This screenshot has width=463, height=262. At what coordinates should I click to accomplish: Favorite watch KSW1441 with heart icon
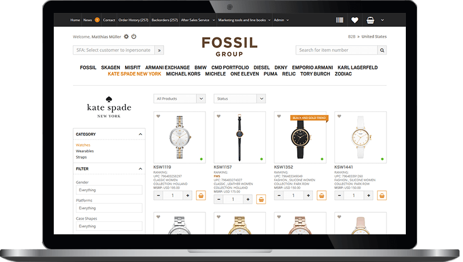pyautogui.click(x=339, y=116)
